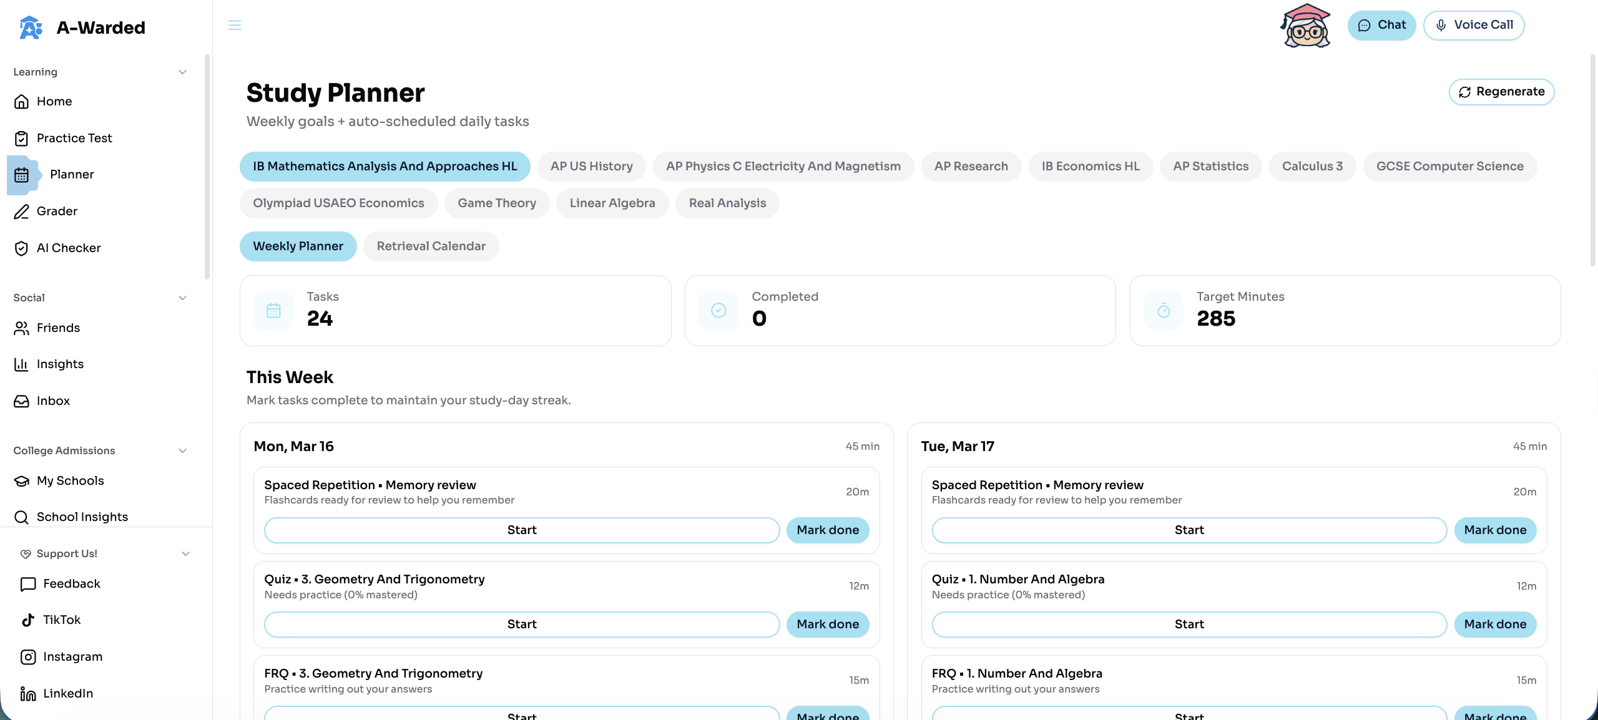Image resolution: width=1598 pixels, height=720 pixels.
Task: Open the AI Checker tool
Action: tap(69, 248)
